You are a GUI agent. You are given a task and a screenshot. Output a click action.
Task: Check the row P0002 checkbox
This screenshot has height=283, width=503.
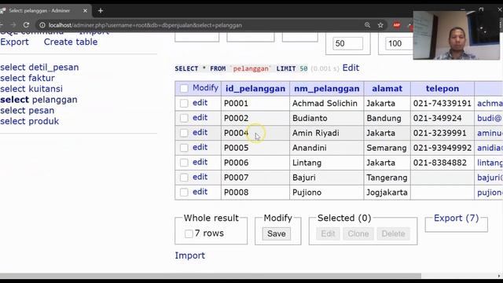[184, 118]
